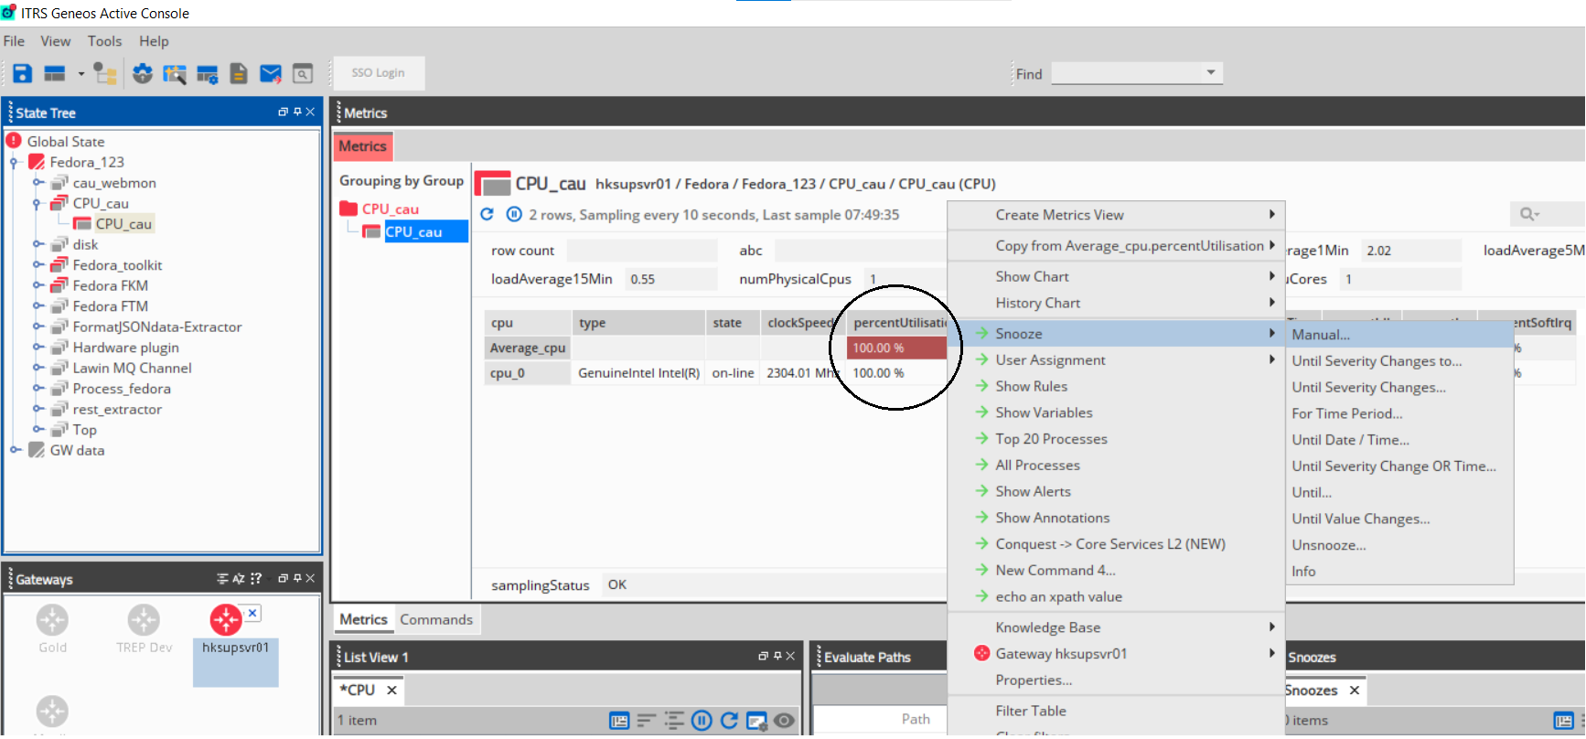1586x739 pixels.
Task: Select Process_fedora in the State Tree
Action: (x=122, y=389)
